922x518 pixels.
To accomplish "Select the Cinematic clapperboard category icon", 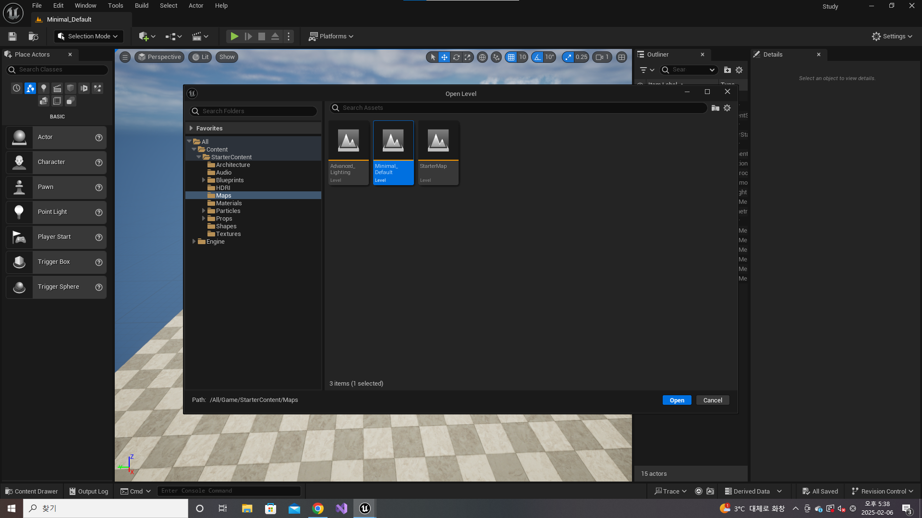I will coord(57,88).
